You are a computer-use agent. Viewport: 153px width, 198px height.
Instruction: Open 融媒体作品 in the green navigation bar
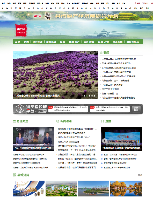coord(133,42)
